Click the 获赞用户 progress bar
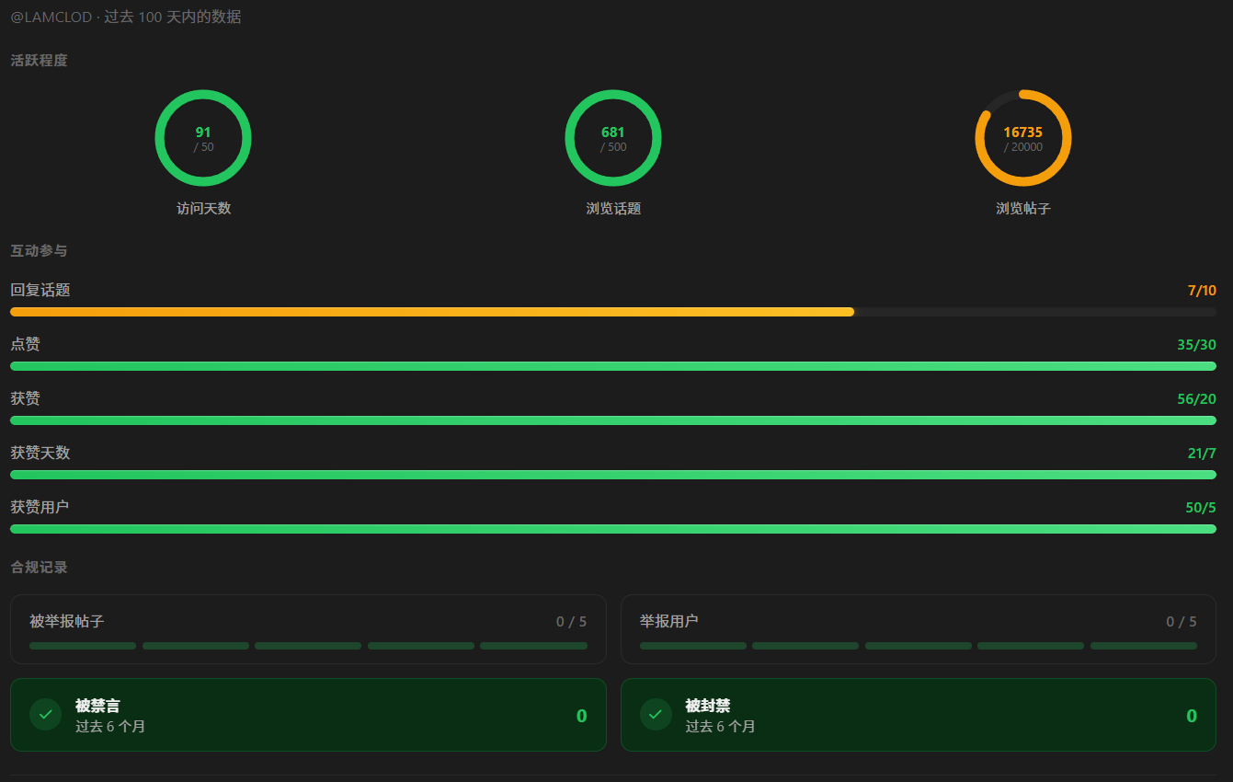Image resolution: width=1233 pixels, height=782 pixels. 613,529
